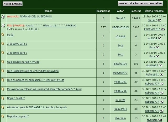This screenshot has width=168, height=122.
Task: View author velas1206 profile
Action: 120,91
